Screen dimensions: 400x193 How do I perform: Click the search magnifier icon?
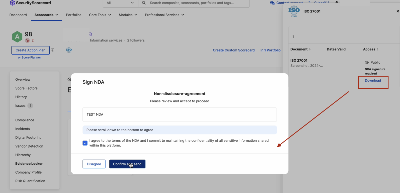(144, 3)
